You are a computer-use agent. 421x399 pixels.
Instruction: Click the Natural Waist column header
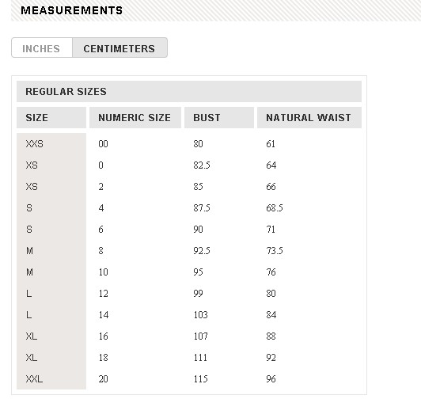pyautogui.click(x=309, y=118)
